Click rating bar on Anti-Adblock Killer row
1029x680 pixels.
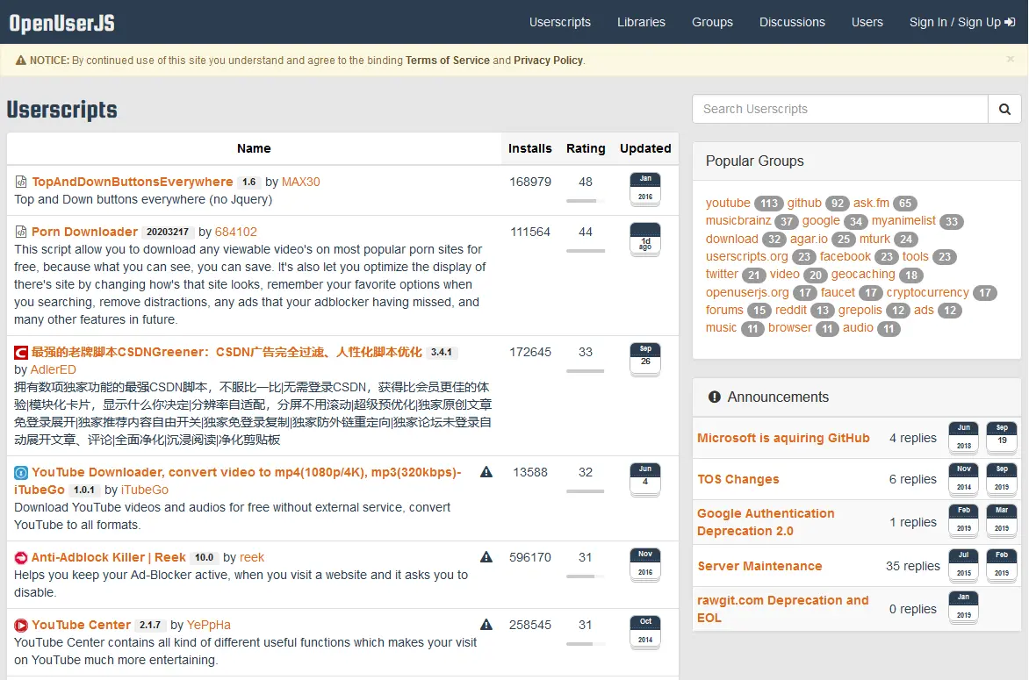[x=586, y=576]
